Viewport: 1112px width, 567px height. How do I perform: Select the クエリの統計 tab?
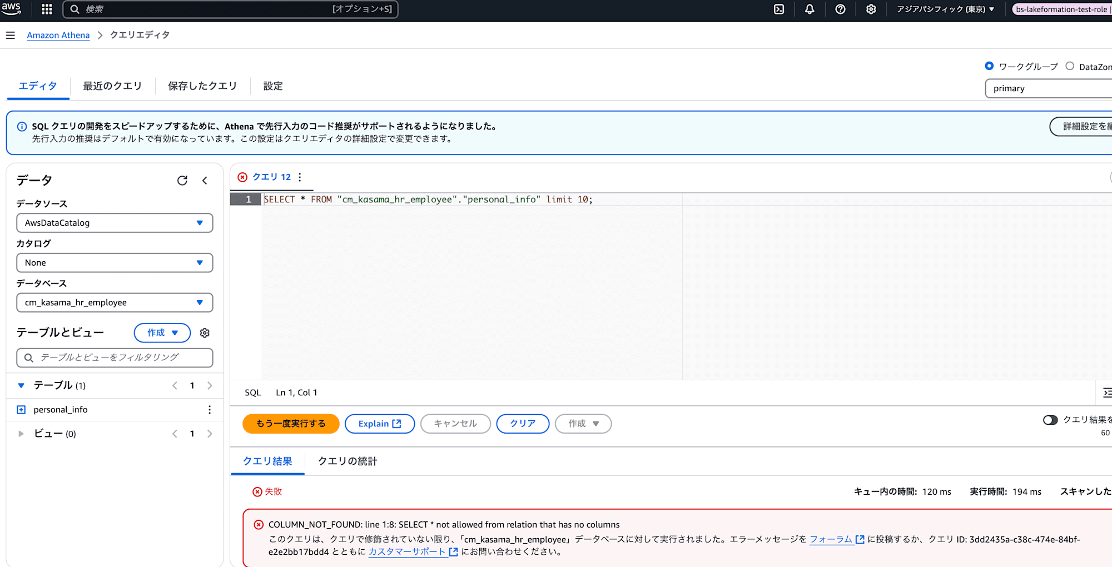tap(348, 461)
